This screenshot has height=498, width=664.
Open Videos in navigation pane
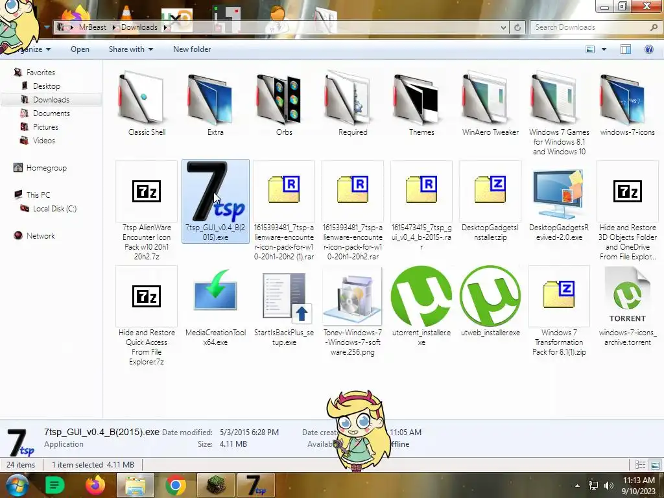point(43,140)
